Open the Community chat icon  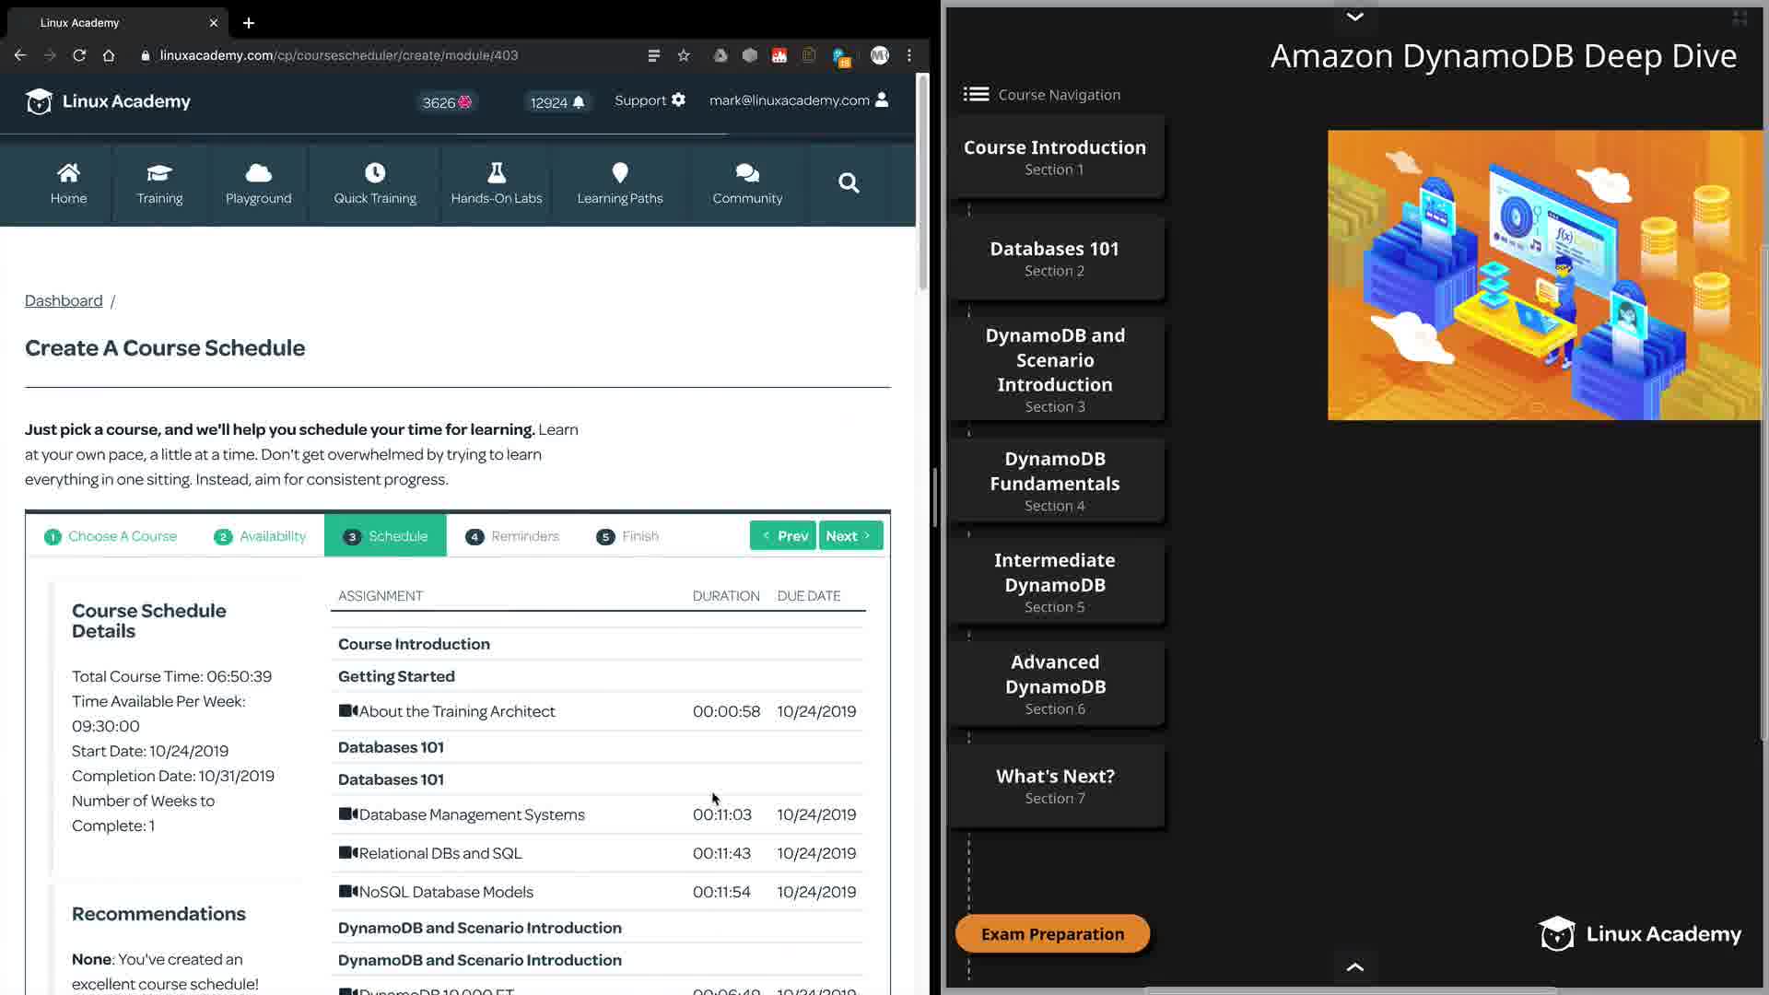[747, 172]
